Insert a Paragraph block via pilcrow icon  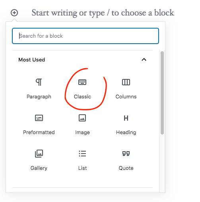pyautogui.click(x=39, y=82)
